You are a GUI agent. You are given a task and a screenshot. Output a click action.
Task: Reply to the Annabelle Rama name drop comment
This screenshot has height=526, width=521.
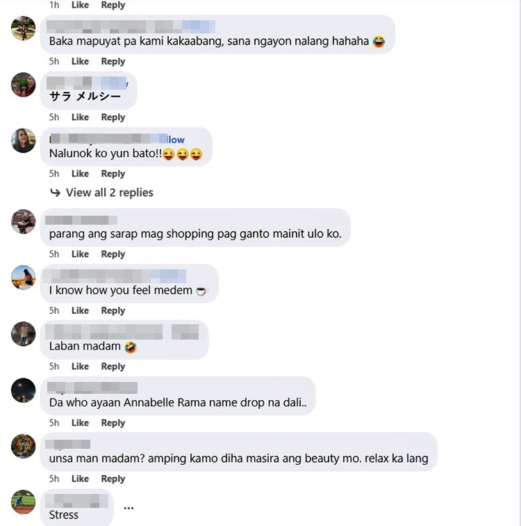tap(113, 423)
